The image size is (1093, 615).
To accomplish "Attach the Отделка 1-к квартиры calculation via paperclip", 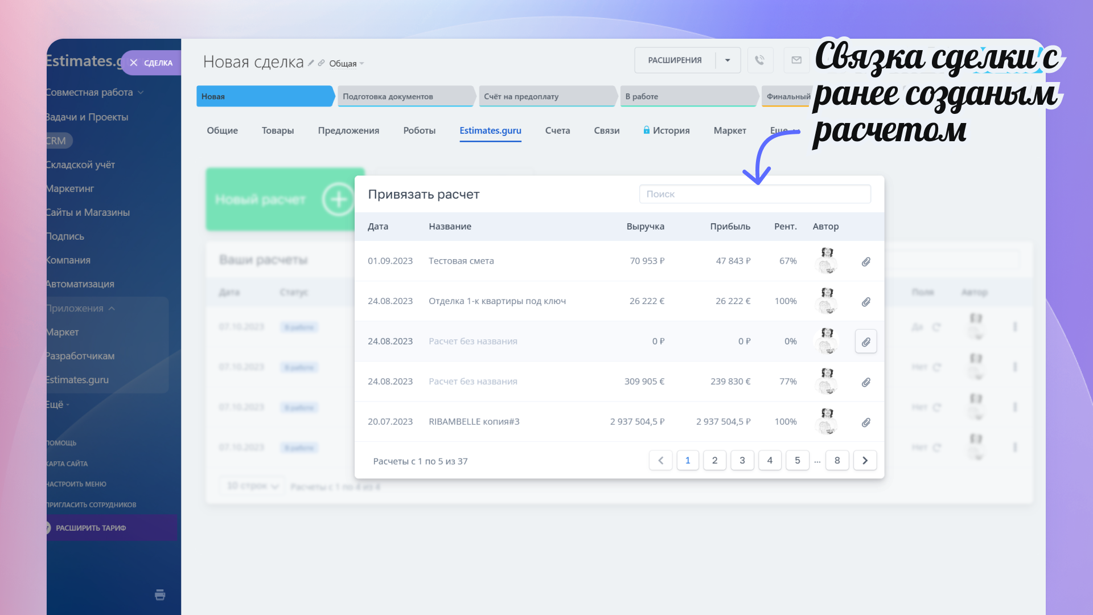I will click(x=865, y=302).
